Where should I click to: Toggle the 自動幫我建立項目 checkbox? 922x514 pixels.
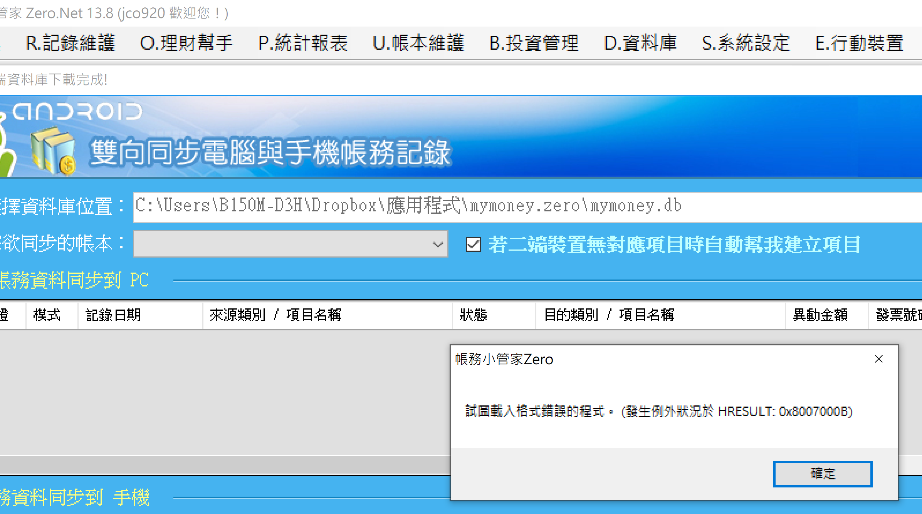tap(473, 244)
